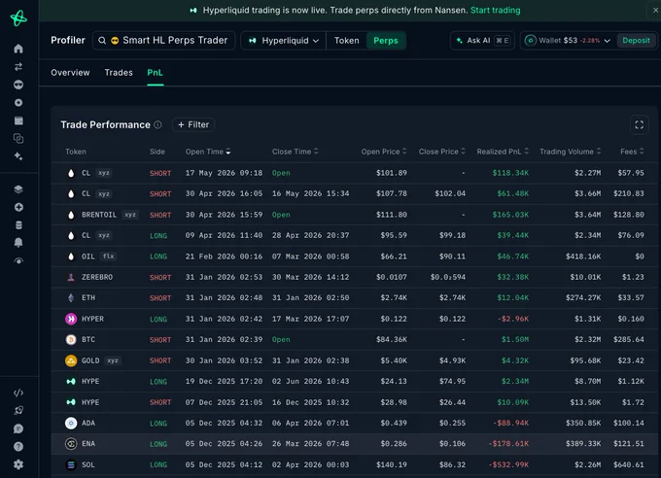Click the $2.34M realized PnL value
661x478 pixels.
click(515, 381)
